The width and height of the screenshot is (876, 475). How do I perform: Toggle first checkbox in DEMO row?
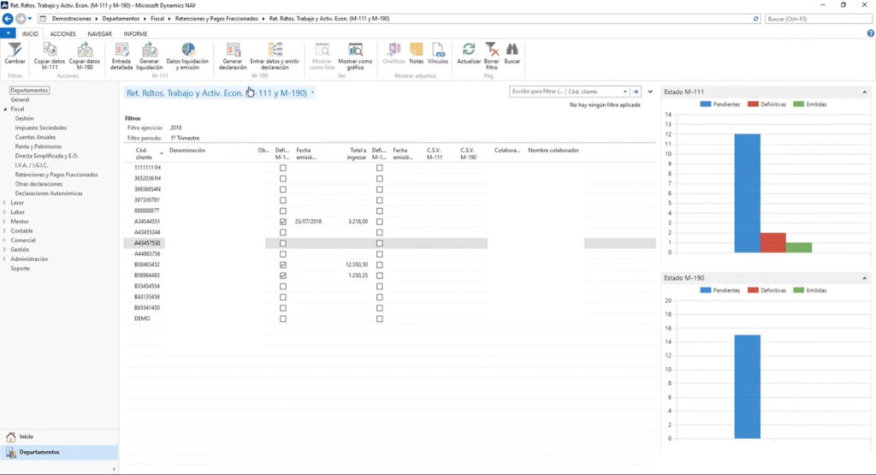click(x=282, y=318)
